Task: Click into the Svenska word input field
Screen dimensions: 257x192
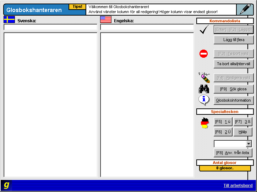Action: tap(50, 27)
